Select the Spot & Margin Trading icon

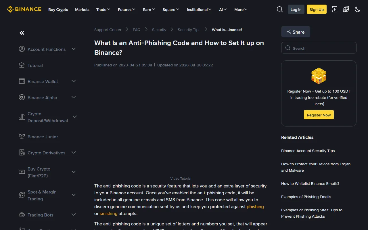[22, 195]
